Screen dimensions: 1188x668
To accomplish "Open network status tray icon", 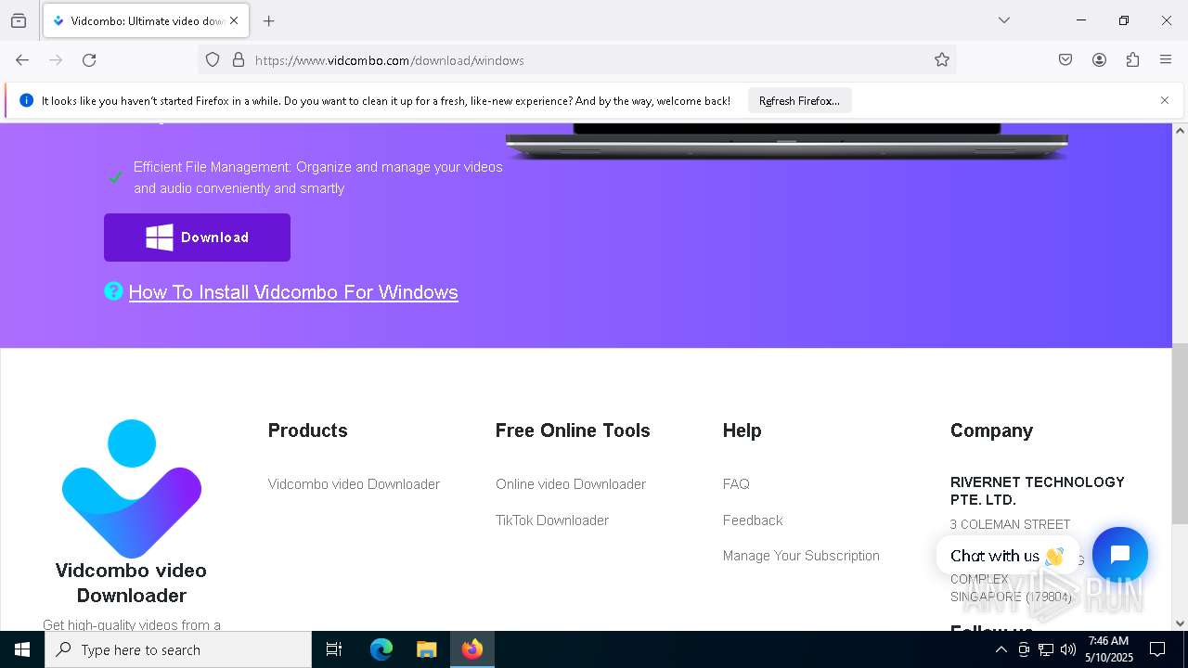I will point(1046,649).
